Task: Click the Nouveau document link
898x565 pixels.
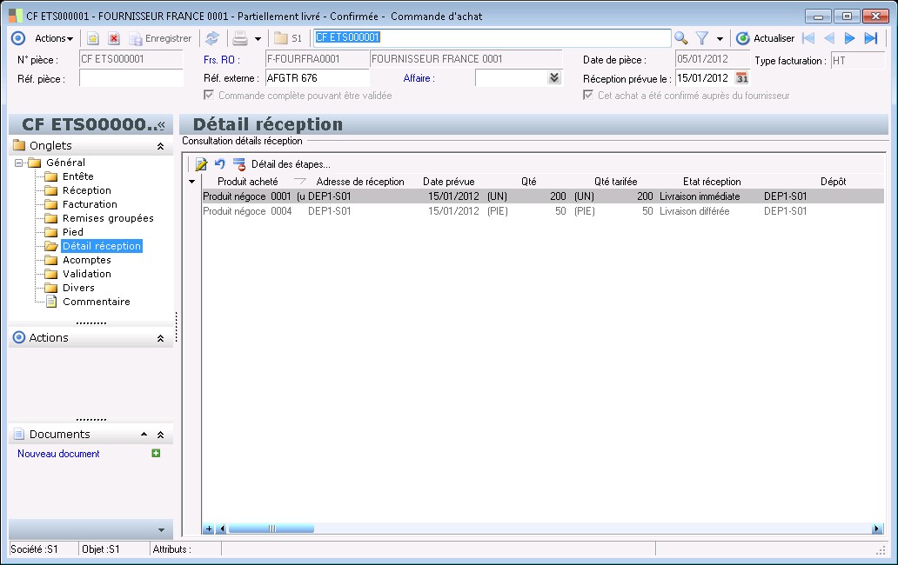Action: click(x=58, y=454)
